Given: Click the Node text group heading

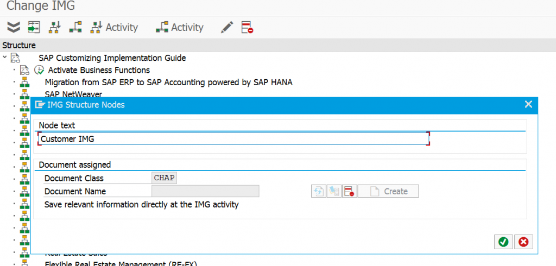Looking at the screenshot, I should click(x=56, y=125).
